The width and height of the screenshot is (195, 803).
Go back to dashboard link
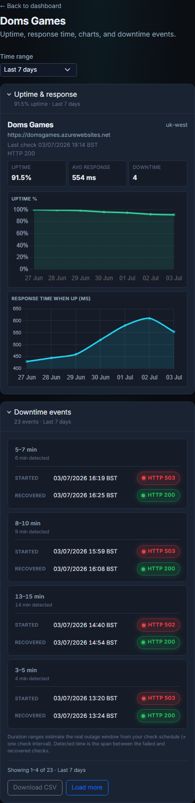(30, 6)
